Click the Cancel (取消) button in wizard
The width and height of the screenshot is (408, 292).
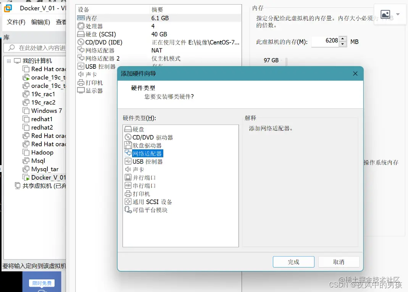pos(339,262)
